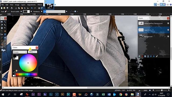Click the Open file icon in the toolbar

click(x=4, y=8)
